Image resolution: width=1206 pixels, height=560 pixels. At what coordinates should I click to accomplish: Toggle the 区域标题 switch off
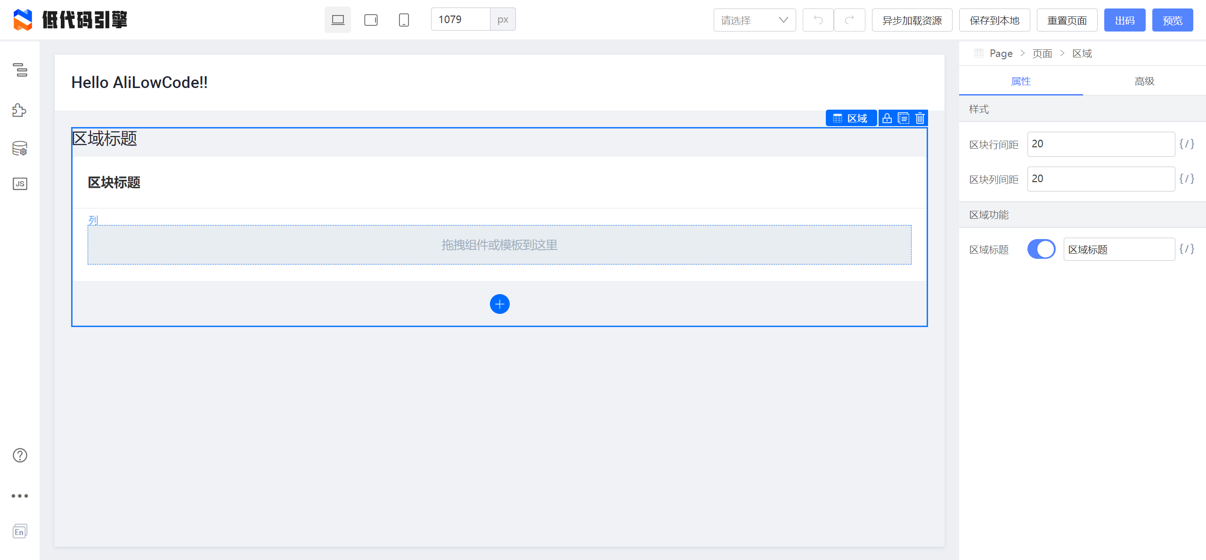pyautogui.click(x=1041, y=249)
